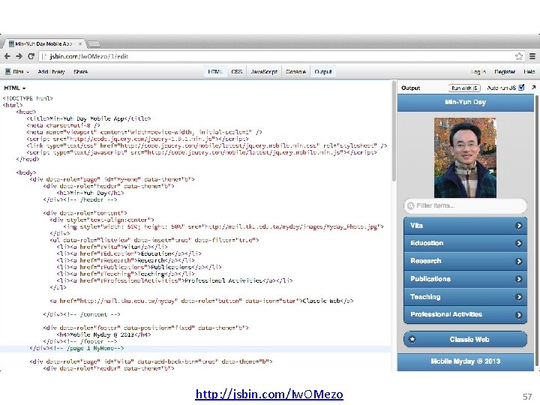Click the Classic Web anchor code line

click(x=202, y=301)
